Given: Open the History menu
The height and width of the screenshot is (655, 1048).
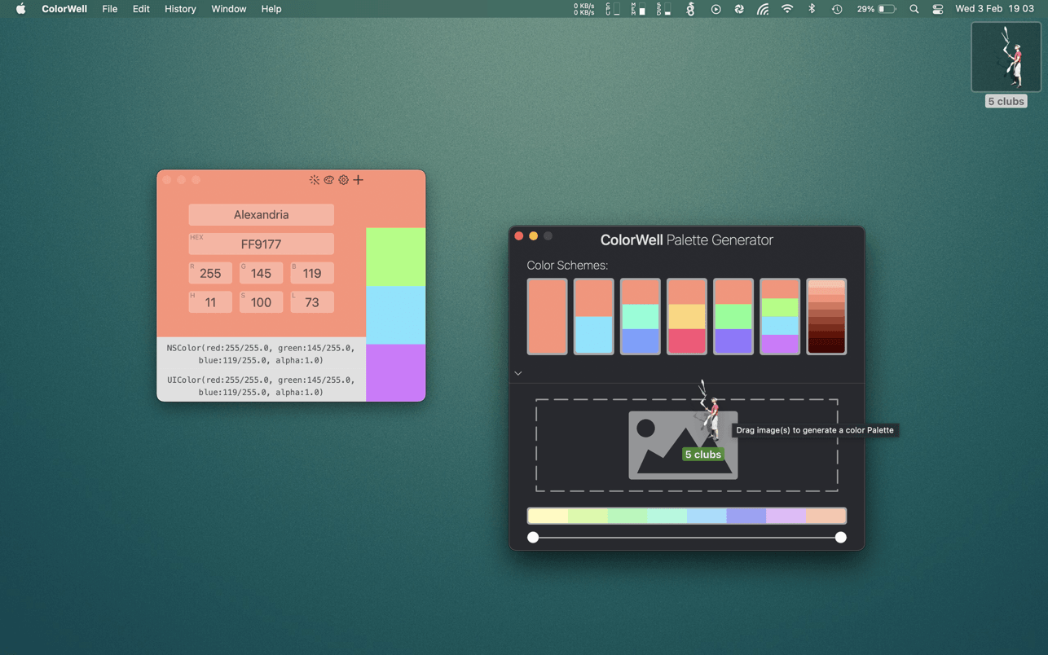Looking at the screenshot, I should click(x=180, y=9).
